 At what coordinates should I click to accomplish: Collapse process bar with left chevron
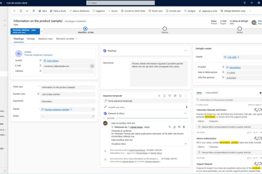click(x=42, y=31)
